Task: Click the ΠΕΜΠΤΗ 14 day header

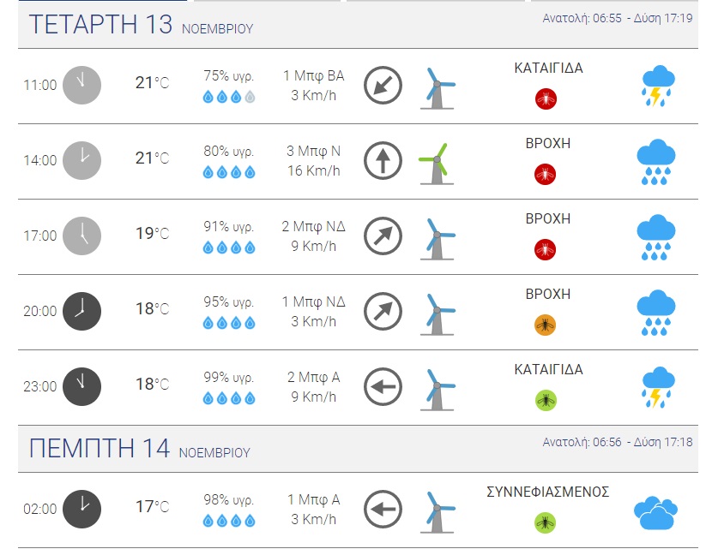Action: (100, 448)
